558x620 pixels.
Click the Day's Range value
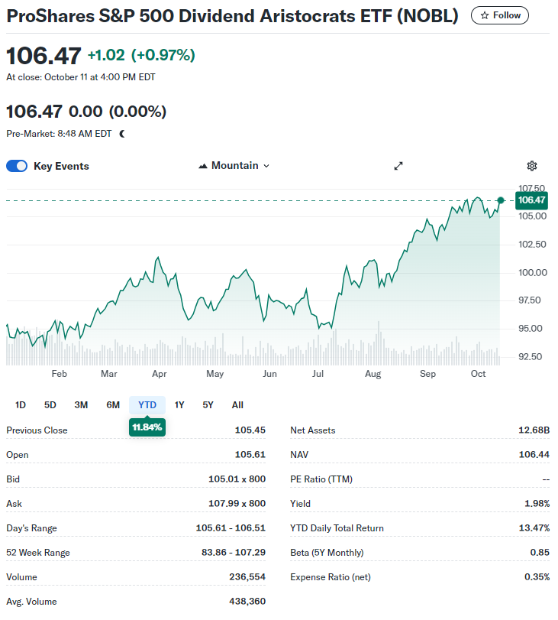click(x=231, y=528)
